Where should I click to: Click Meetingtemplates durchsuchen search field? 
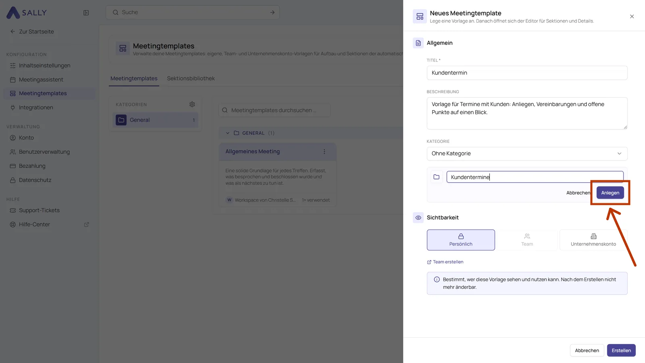pyautogui.click(x=275, y=110)
